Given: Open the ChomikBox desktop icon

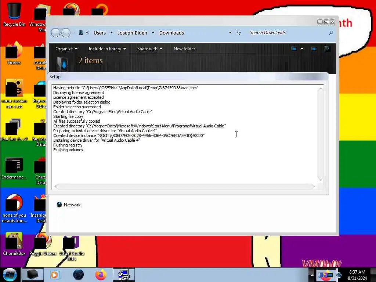Looking at the screenshot, I should [x=14, y=244].
